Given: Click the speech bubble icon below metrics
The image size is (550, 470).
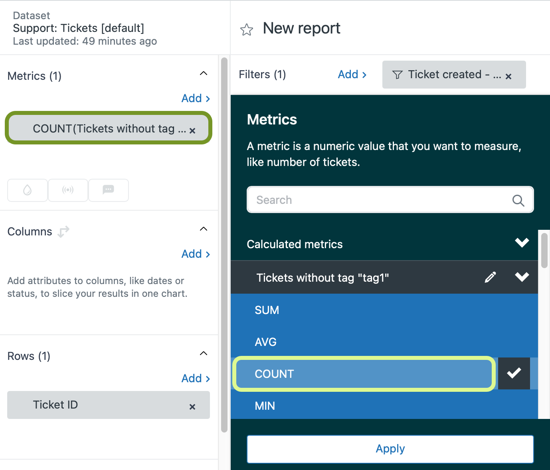Looking at the screenshot, I should (x=108, y=190).
